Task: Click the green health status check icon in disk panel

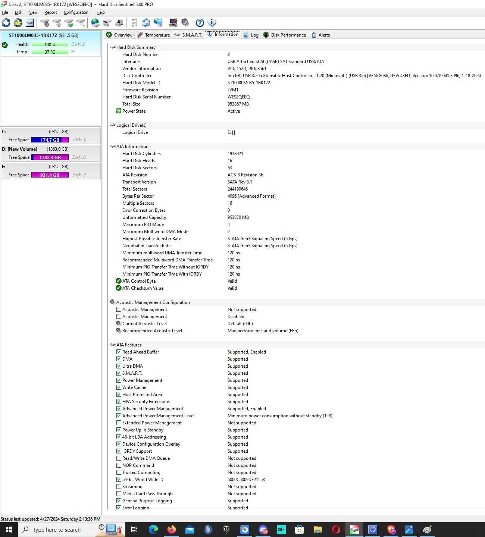Action: pyautogui.click(x=5, y=45)
